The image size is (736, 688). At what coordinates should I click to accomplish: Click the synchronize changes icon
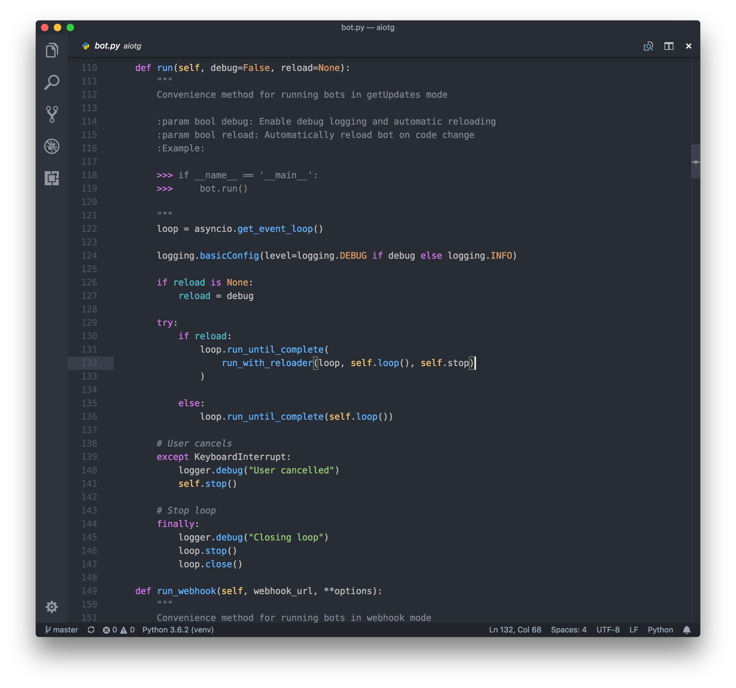[91, 630]
